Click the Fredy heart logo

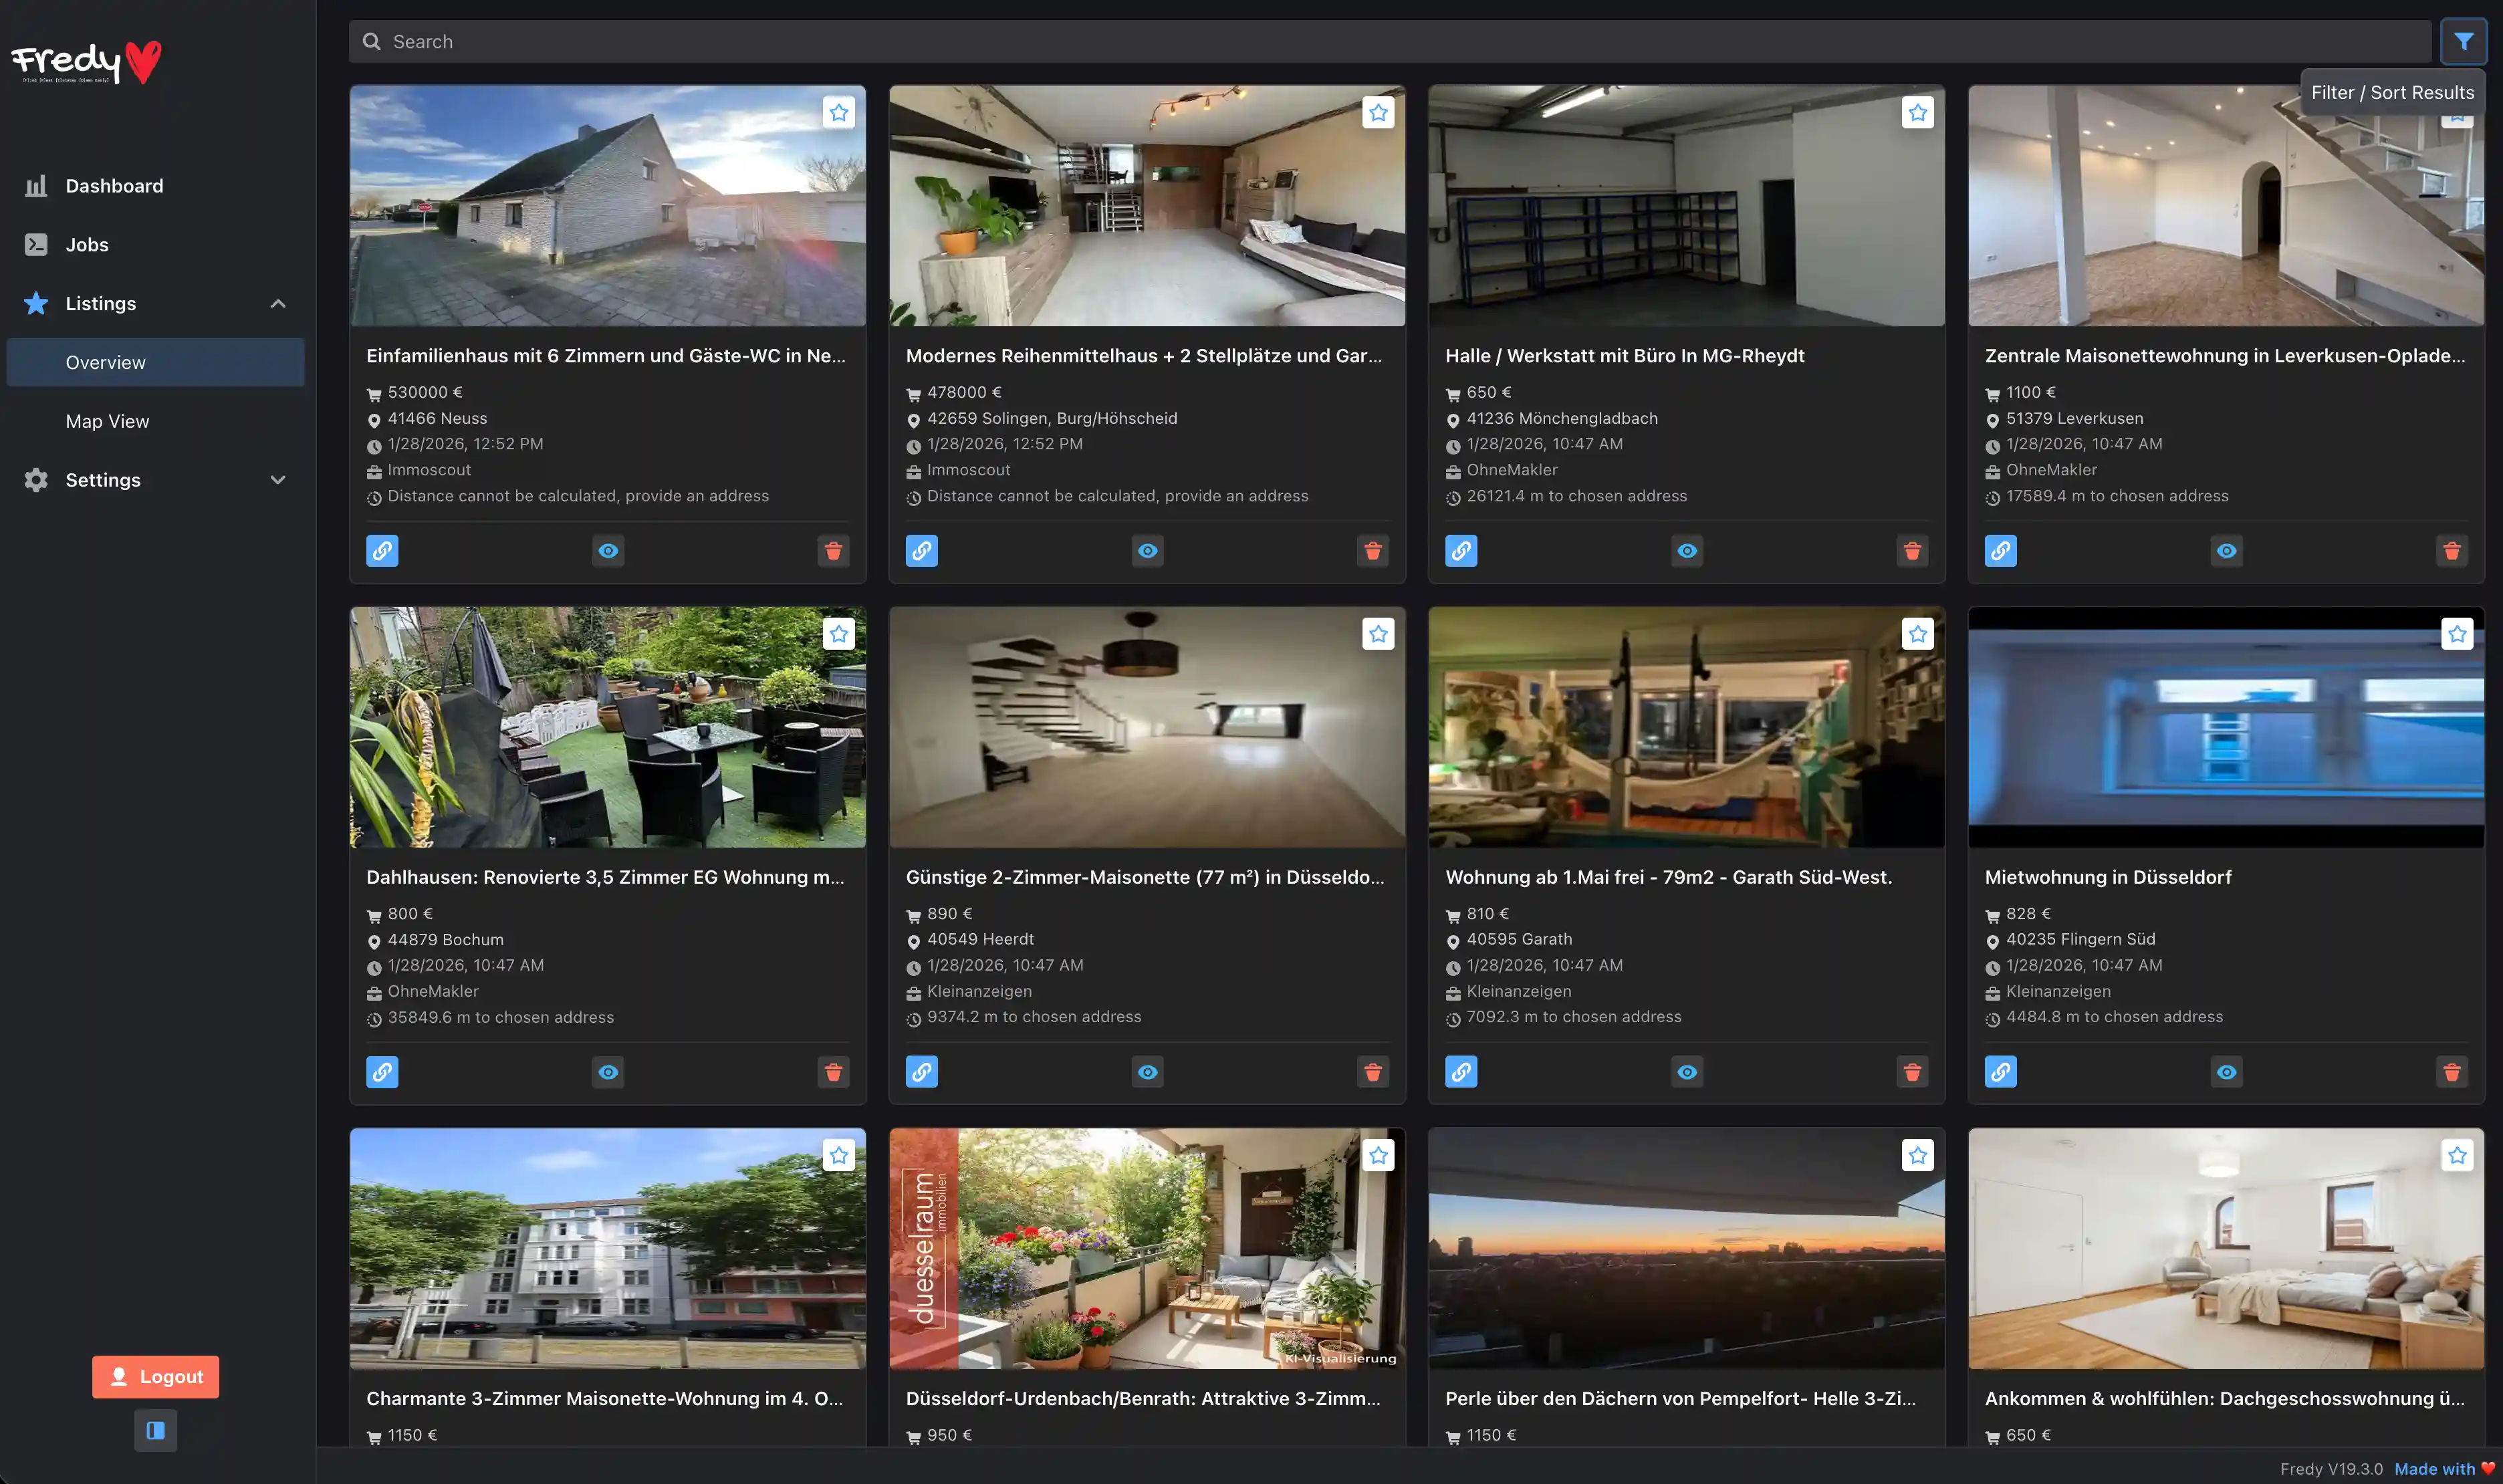point(84,62)
